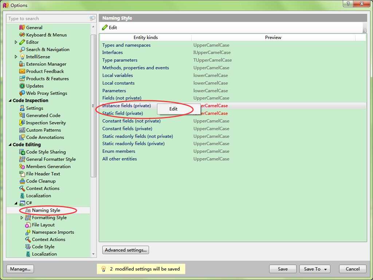Open Localization under C#
The image size is (373, 280).
(x=44, y=254)
